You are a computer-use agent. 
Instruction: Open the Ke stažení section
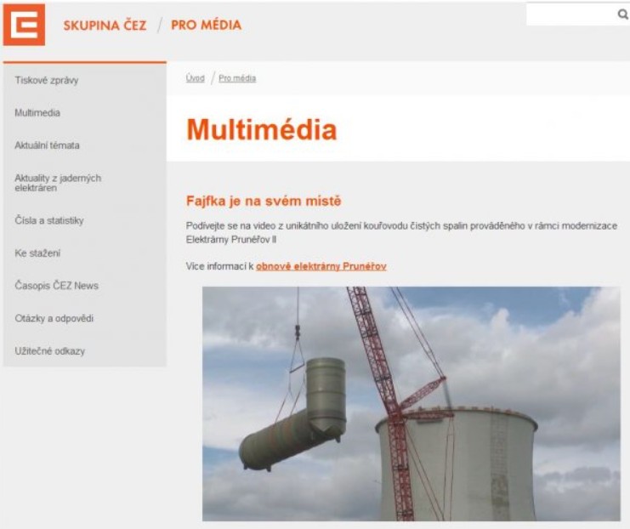[37, 253]
